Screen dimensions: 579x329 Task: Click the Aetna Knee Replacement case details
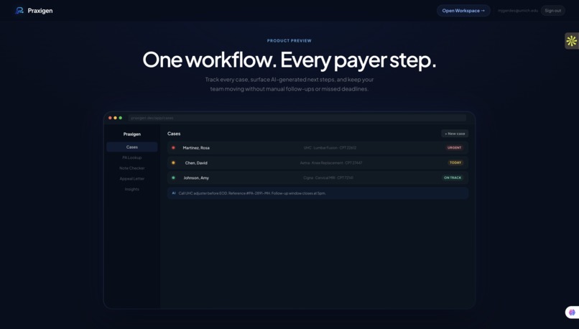(331, 163)
